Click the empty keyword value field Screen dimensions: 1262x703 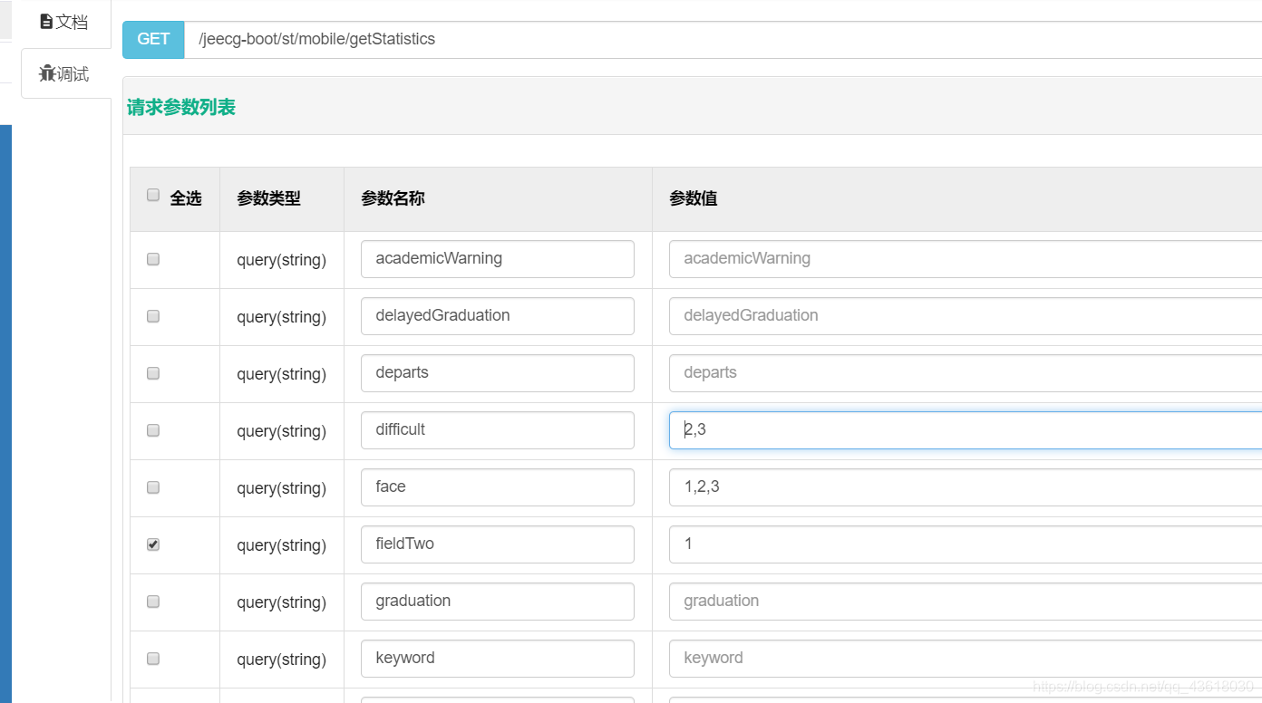click(966, 659)
